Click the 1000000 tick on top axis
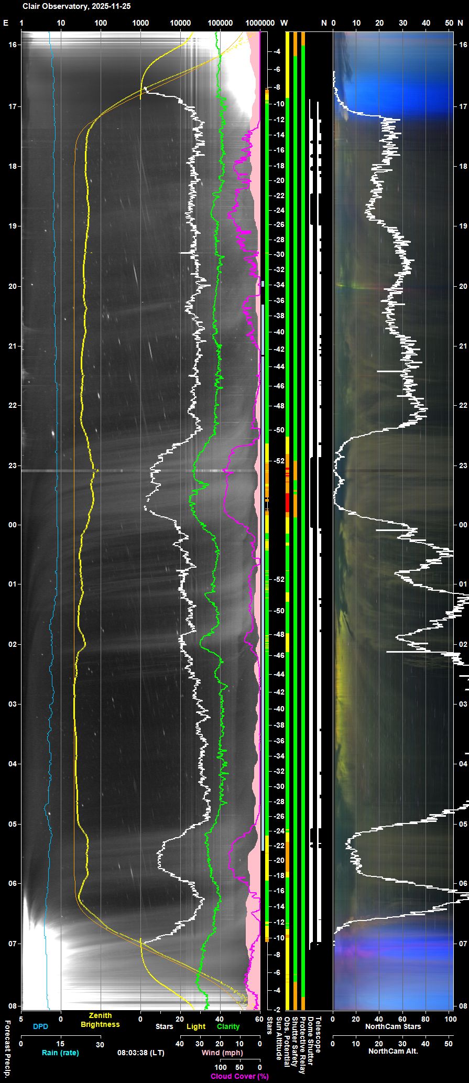The height and width of the screenshot is (1083, 469). (x=260, y=23)
